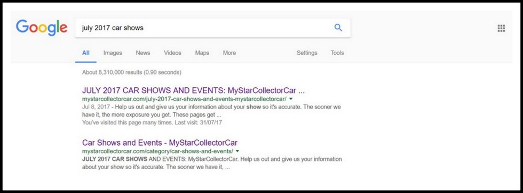
Task: Open the search Settings menu
Action: [307, 53]
